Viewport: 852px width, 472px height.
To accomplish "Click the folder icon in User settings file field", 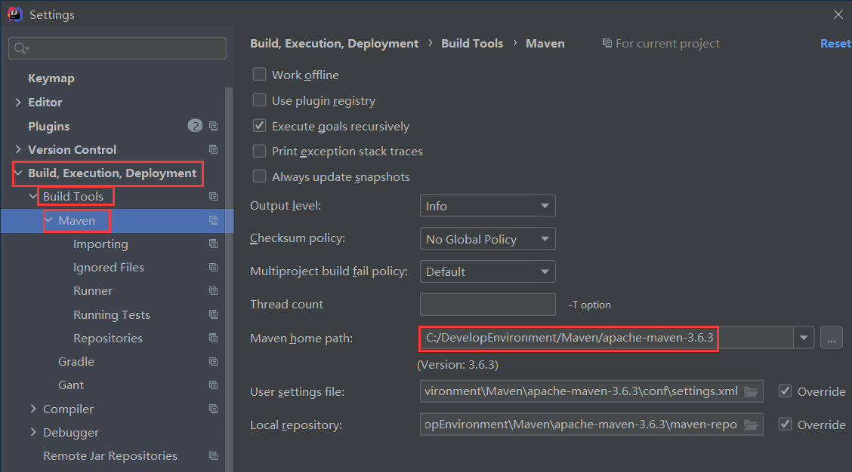I will pos(751,391).
